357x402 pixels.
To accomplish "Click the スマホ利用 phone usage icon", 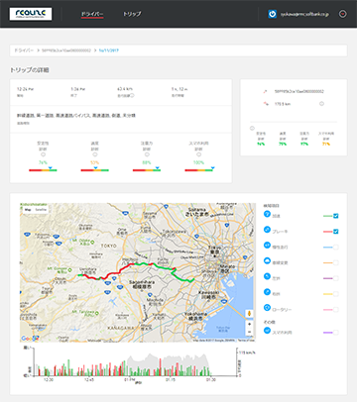I will 267,331.
